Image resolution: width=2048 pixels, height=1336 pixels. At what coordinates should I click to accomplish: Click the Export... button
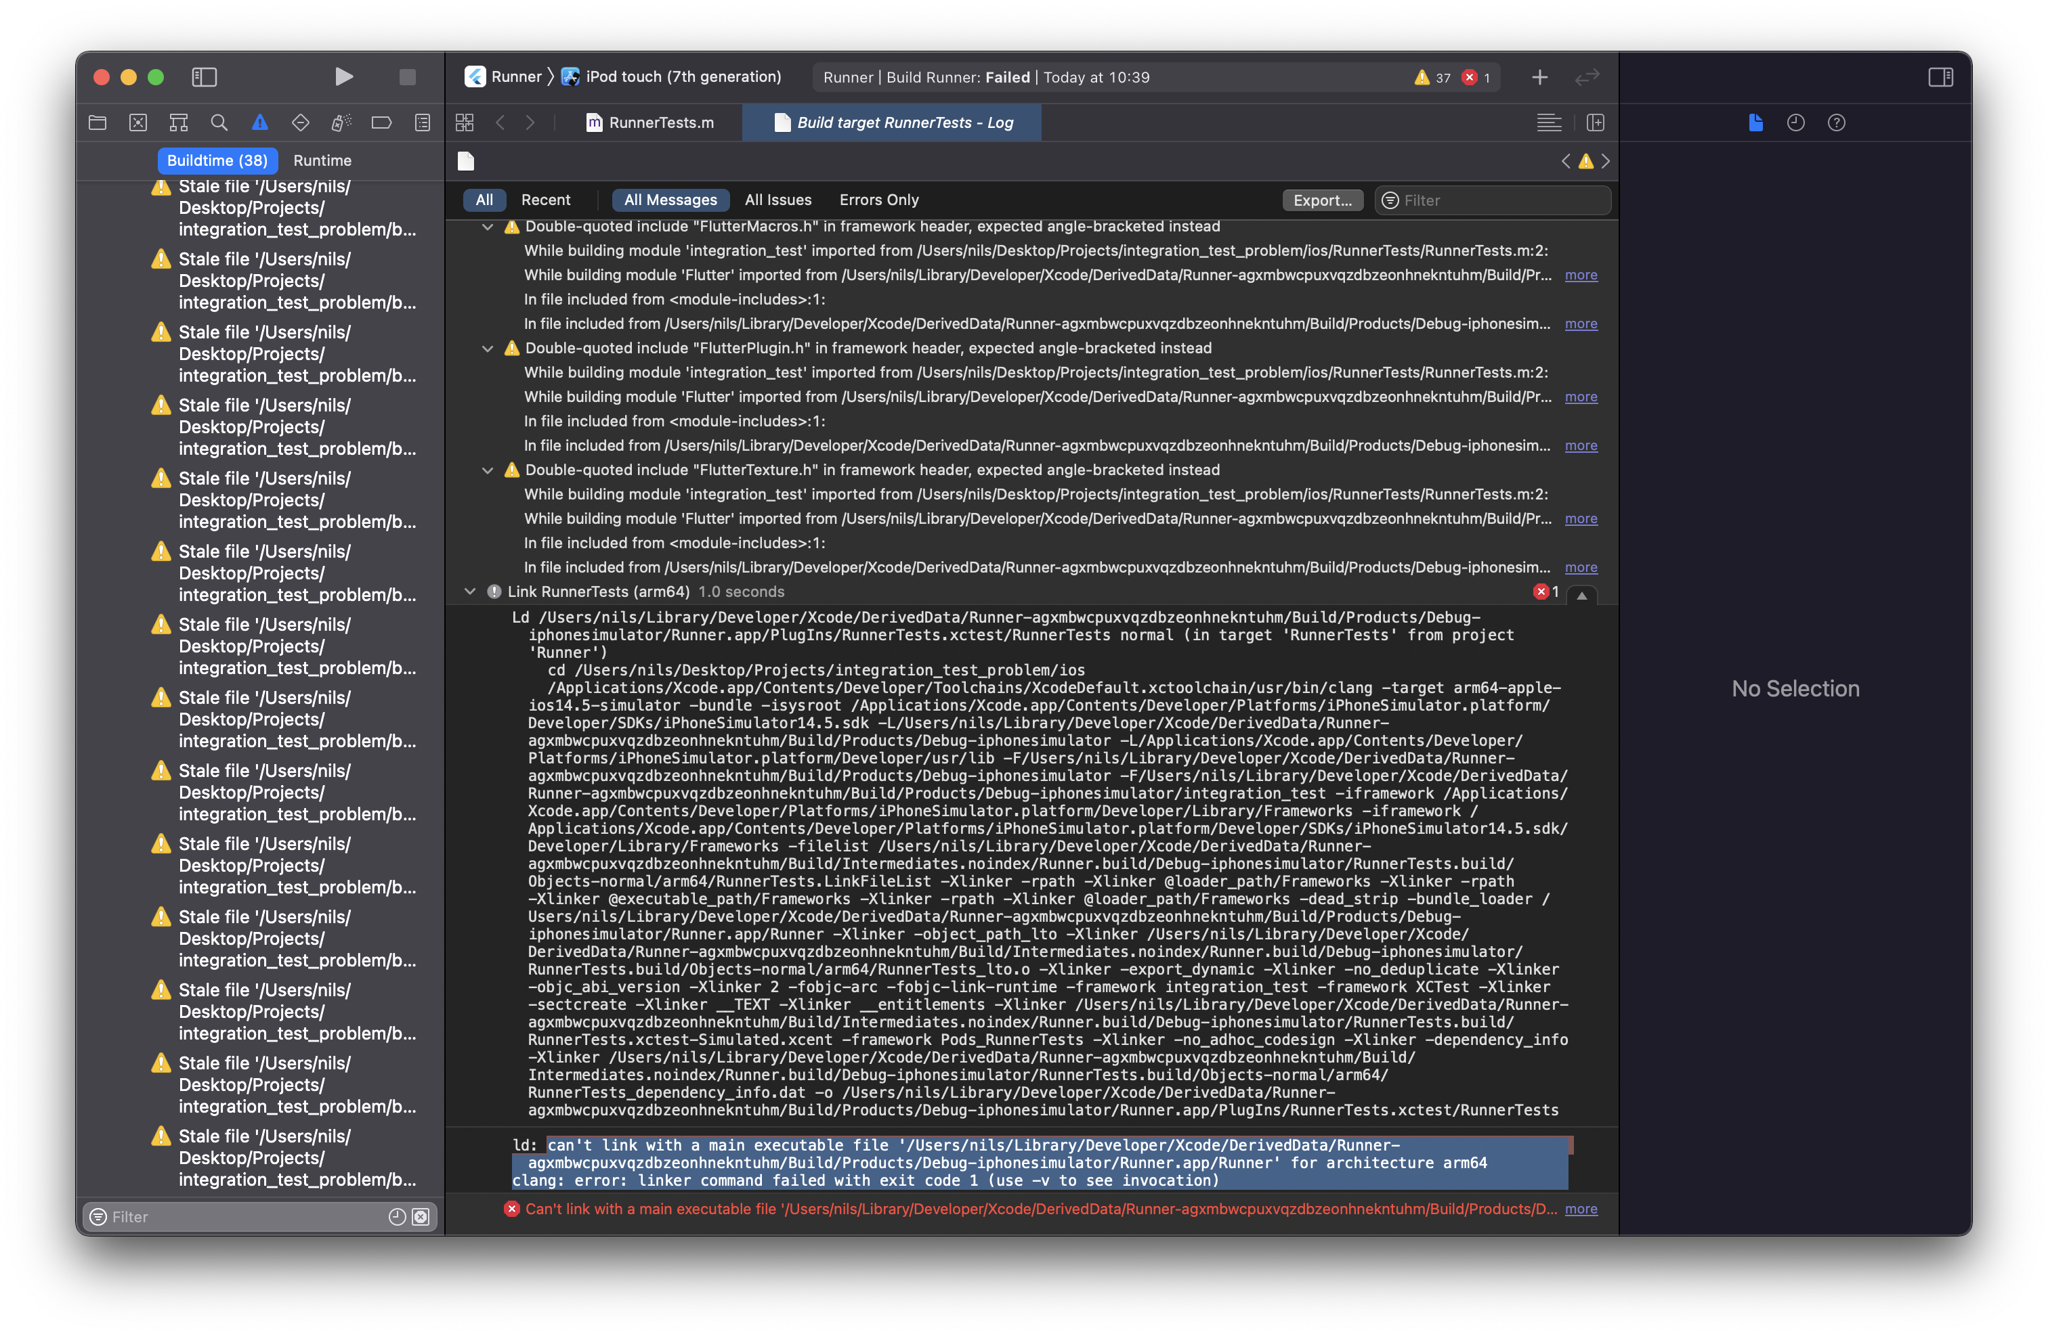1322,200
